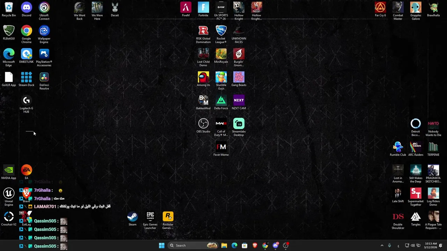Select PlayStation Accessories desktop icon
The image size is (447, 251).
44,58
